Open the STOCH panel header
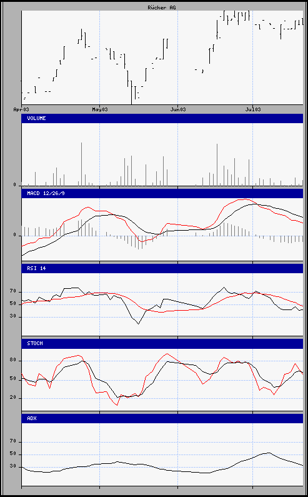This screenshot has width=308, height=497. tap(162, 344)
